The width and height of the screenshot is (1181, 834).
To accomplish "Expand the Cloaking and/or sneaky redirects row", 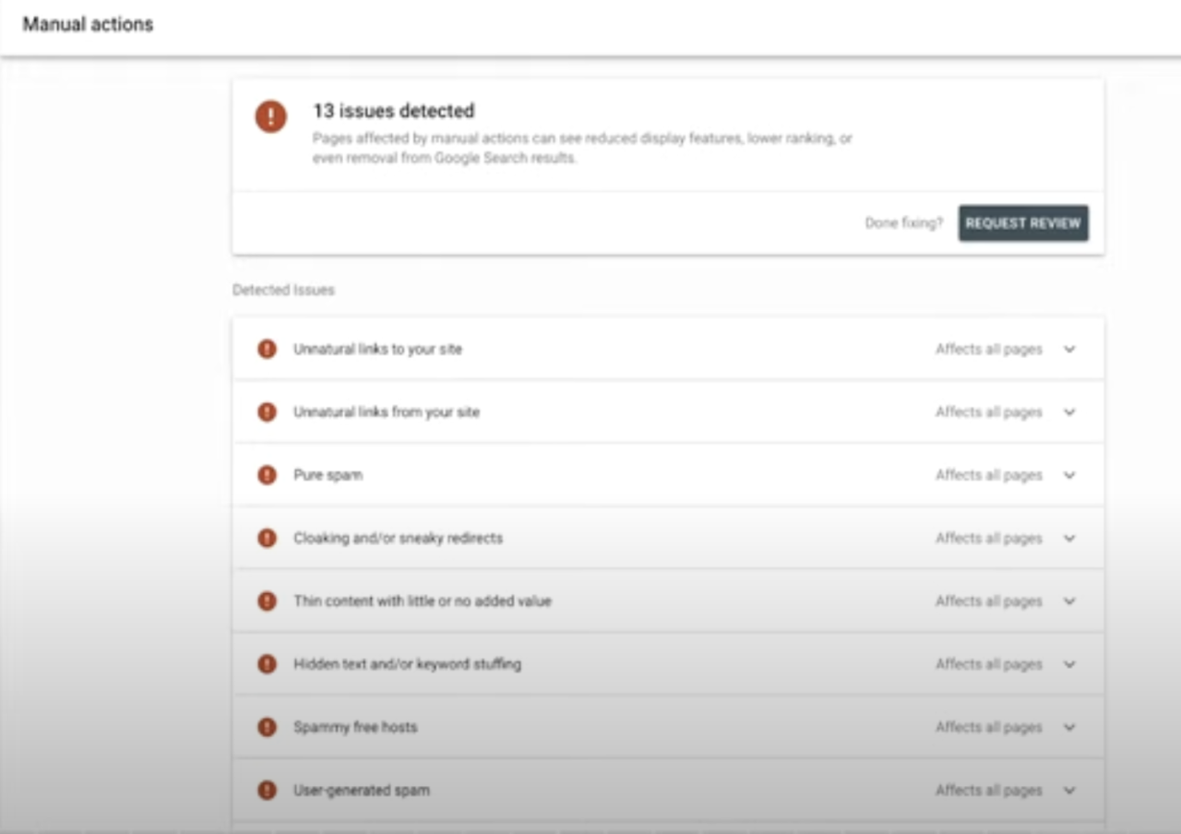I will (x=1069, y=538).
